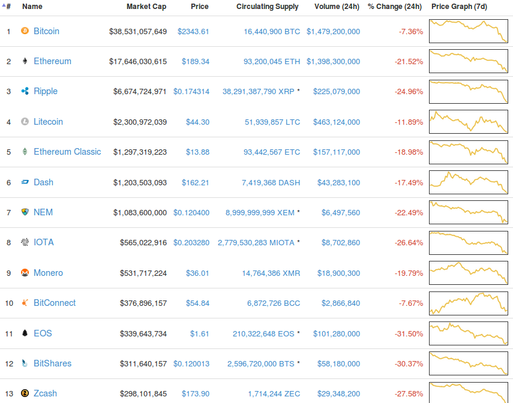Open Litecoin 7d price graph

pos(469,122)
